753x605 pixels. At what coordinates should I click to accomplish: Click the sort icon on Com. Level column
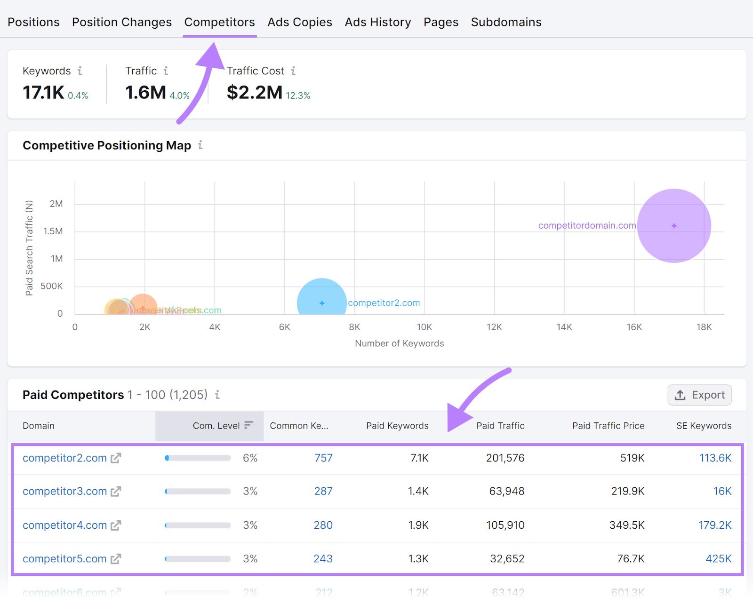pyautogui.click(x=248, y=425)
